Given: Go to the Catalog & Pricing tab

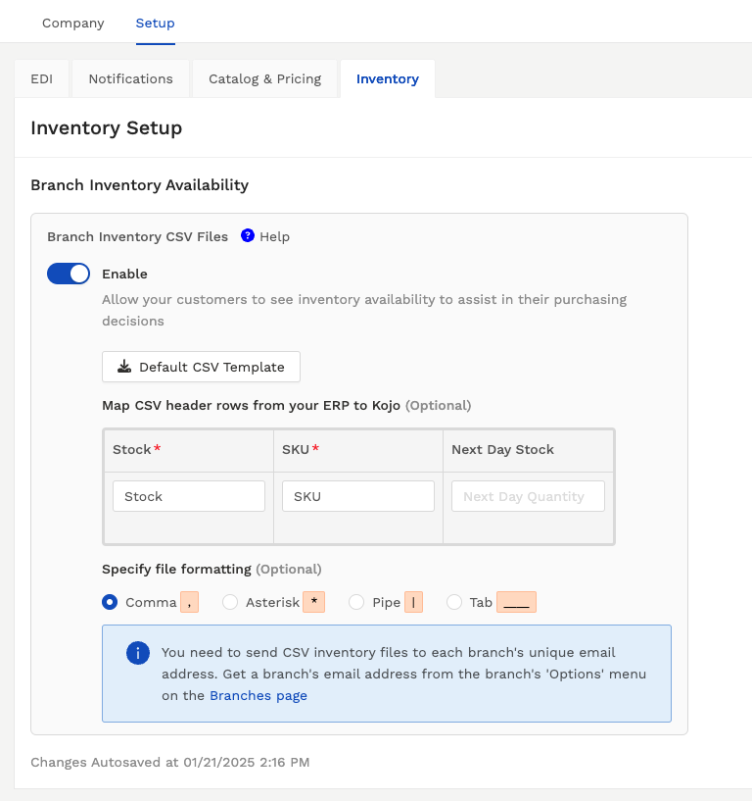Looking at the screenshot, I should [264, 78].
